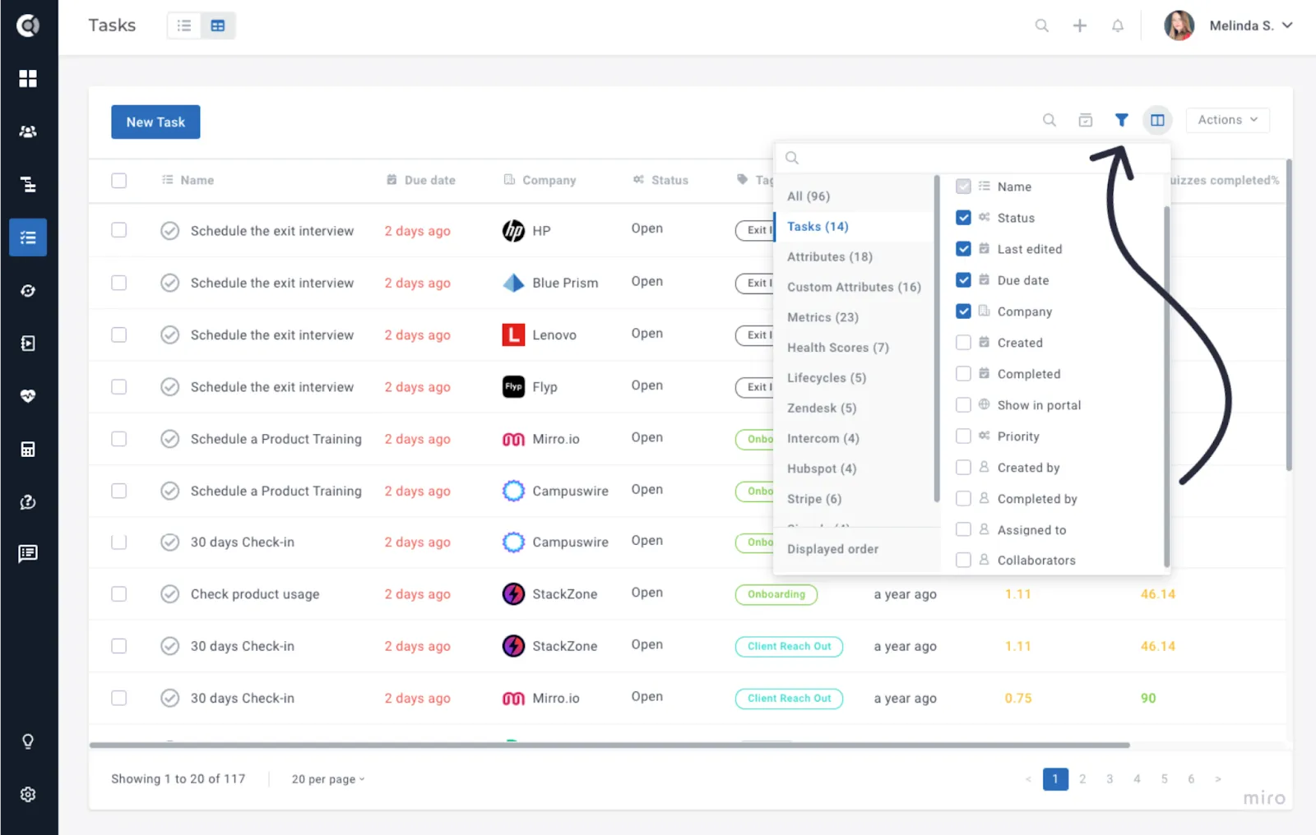The height and width of the screenshot is (835, 1316).
Task: Open the active Tasks list icon in sidebar
Action: click(x=28, y=238)
